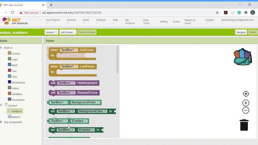Click the View Trash link
Screen dimensions: 258x145
[x=146, y=21]
